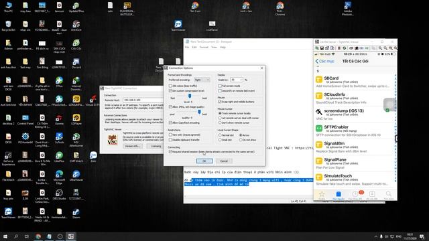Click the taskbar search magnifier
429x241 pixels.
click(x=16, y=236)
